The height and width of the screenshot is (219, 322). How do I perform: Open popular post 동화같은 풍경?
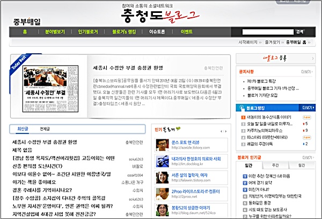pyautogui.click(x=260, y=203)
